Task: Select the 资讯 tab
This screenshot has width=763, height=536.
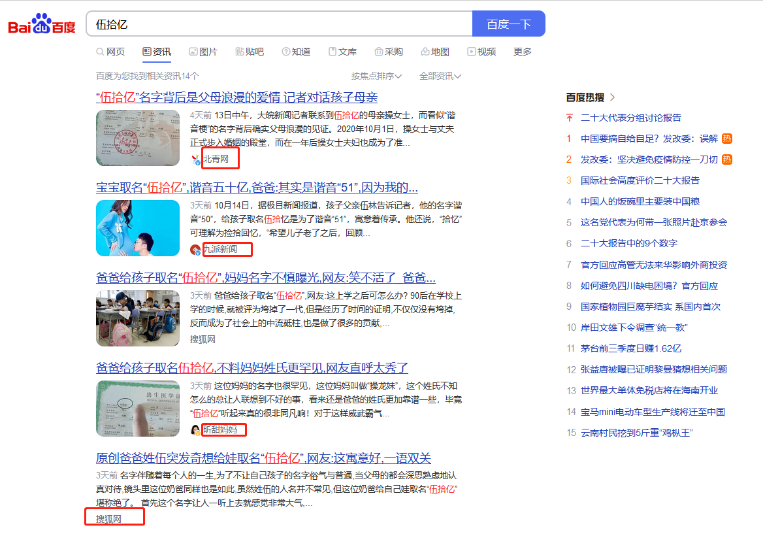Action: [157, 52]
